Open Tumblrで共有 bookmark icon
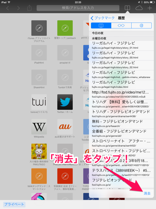This screenshot has height=209, width=156. (x=65, y=78)
